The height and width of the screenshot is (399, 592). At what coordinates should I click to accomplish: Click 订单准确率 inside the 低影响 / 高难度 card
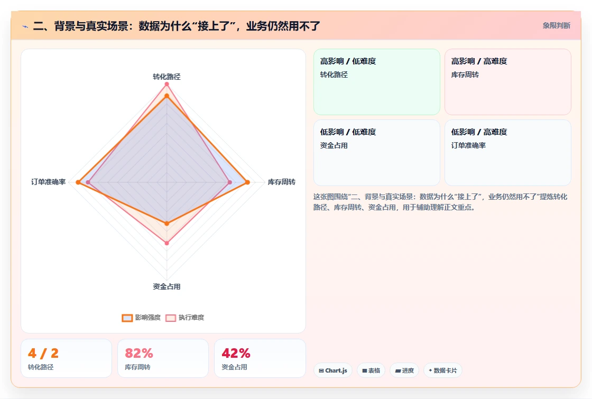[x=468, y=145]
